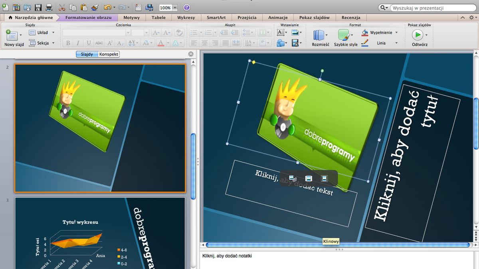Toggle subscript A₂ formatting
The image size is (479, 269).
point(121,43)
